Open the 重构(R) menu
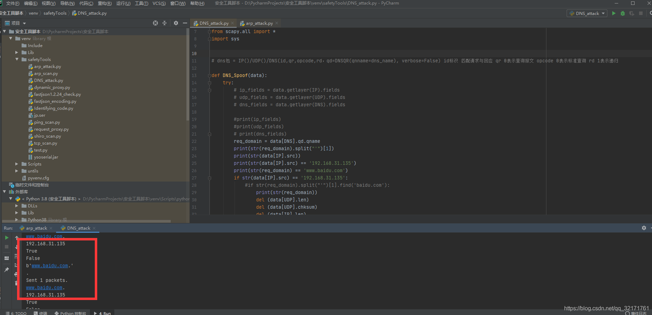652x315 pixels. tap(105, 3)
